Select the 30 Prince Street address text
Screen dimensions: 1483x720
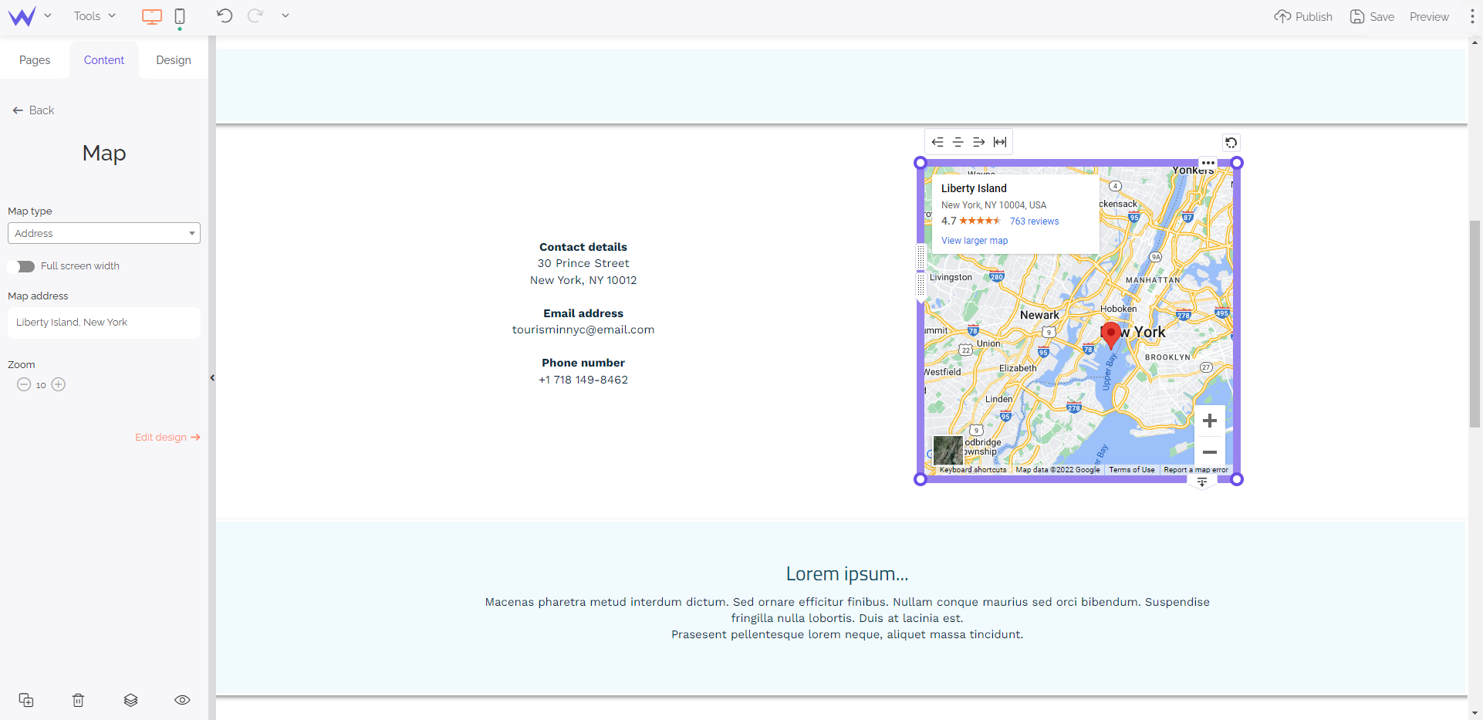coord(583,263)
